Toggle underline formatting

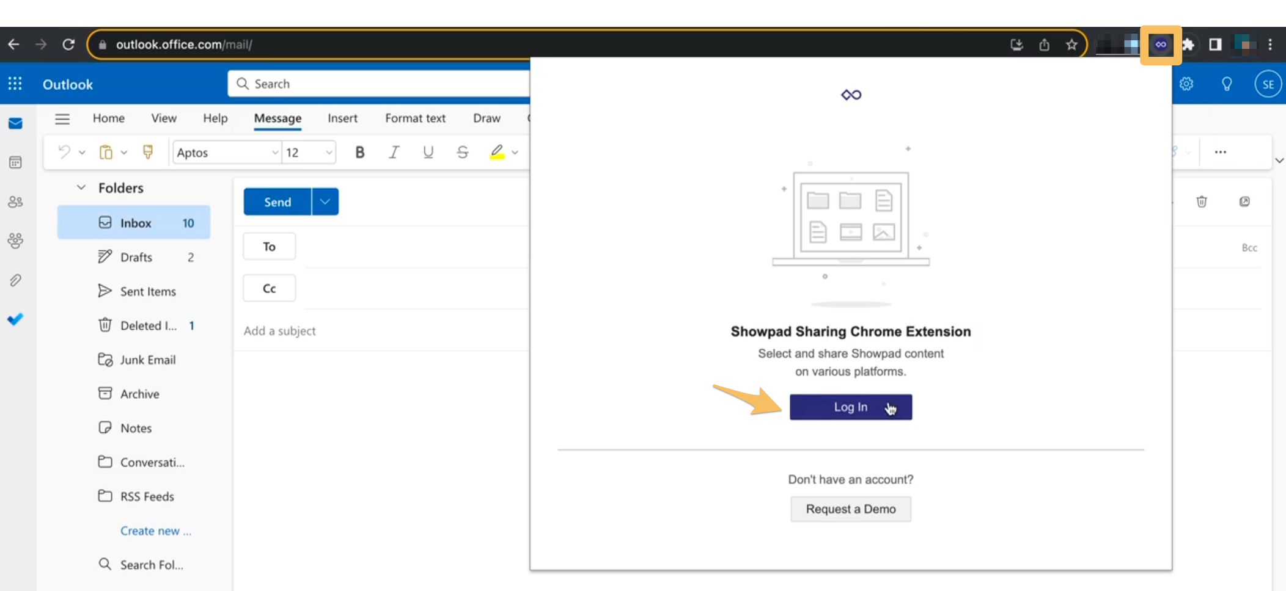click(428, 152)
